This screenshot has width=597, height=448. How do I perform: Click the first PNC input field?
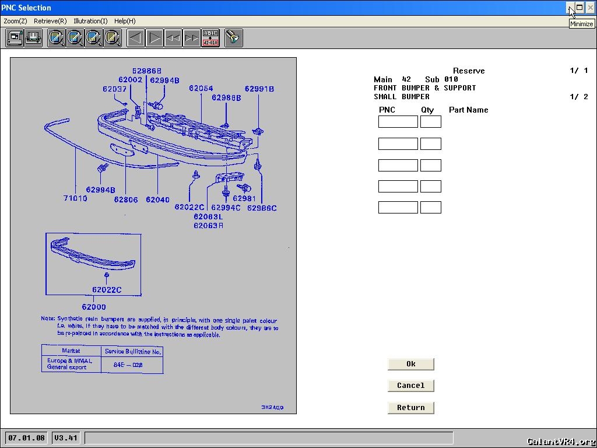click(x=398, y=122)
